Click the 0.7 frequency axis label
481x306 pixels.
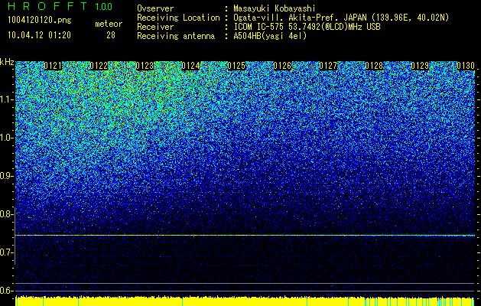click(x=6, y=252)
